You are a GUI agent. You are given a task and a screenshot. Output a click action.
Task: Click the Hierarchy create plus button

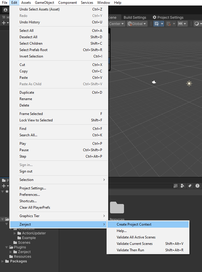(x=5, y=23)
